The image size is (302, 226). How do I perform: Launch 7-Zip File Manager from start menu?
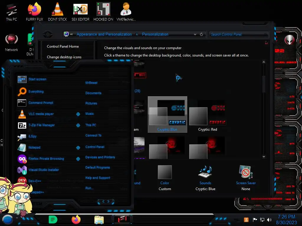(36, 125)
